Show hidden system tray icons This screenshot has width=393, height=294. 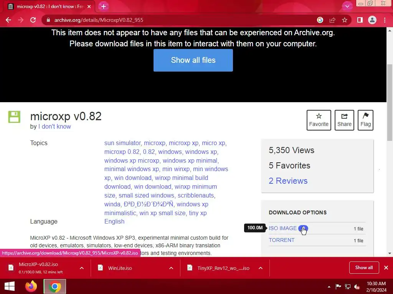tap(329, 287)
